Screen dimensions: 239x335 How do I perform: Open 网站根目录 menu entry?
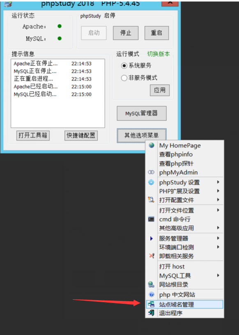185,285
